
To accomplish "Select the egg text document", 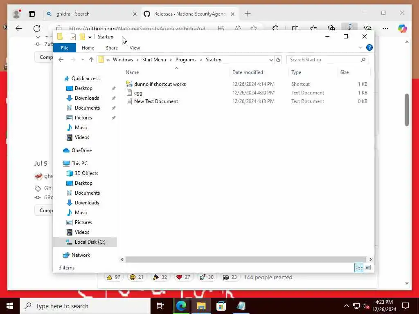I will click(x=138, y=93).
